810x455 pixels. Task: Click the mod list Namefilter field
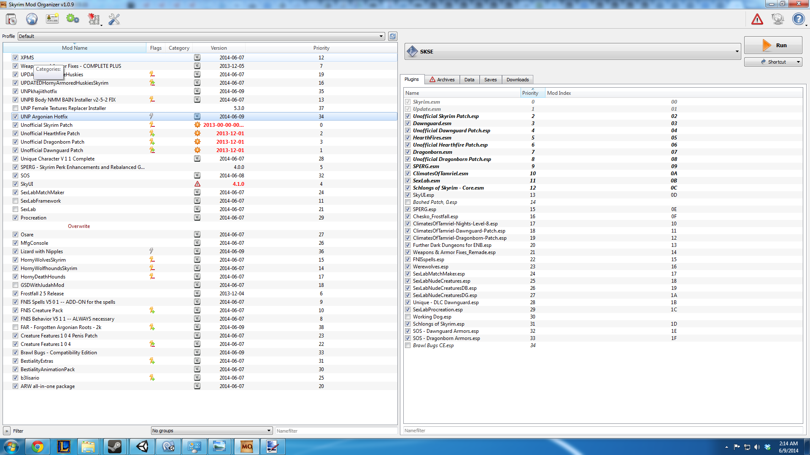click(x=336, y=431)
